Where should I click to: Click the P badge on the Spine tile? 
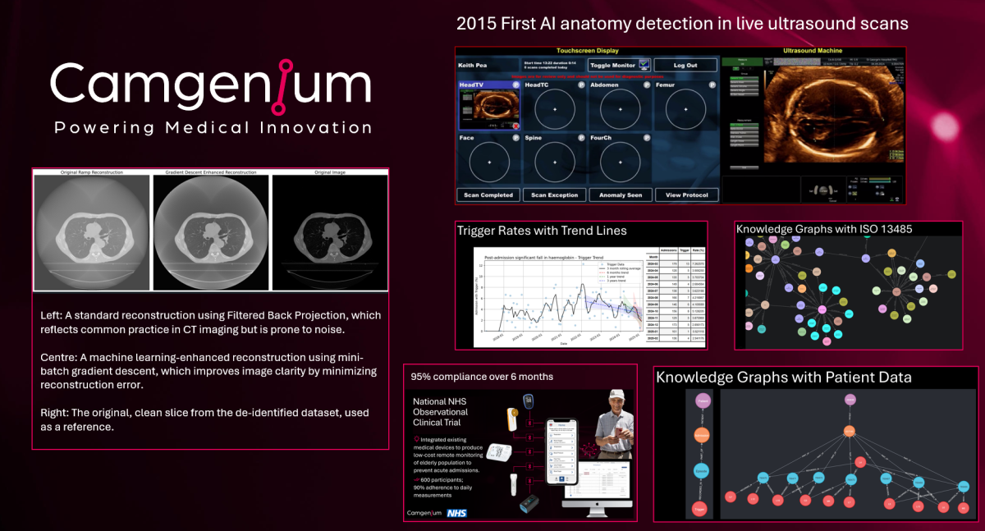pyautogui.click(x=580, y=138)
